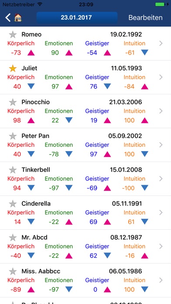The height and width of the screenshot is (304, 171).
Task: Select Peter Pan's Emotionen label
Action: [x=59, y=145]
